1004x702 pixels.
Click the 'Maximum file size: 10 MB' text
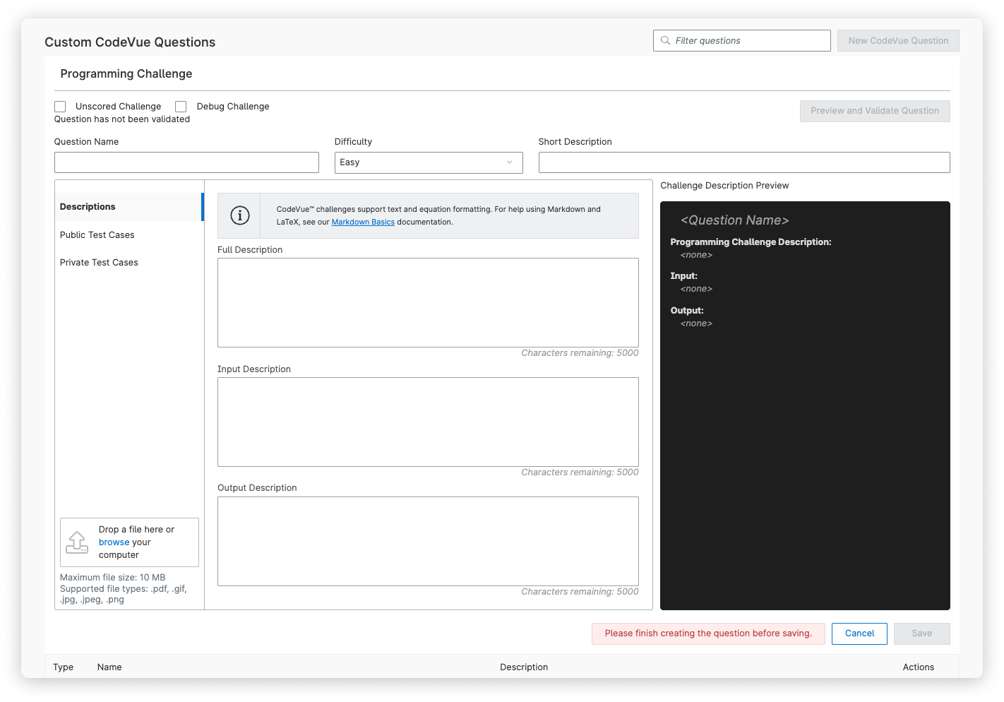point(112,578)
